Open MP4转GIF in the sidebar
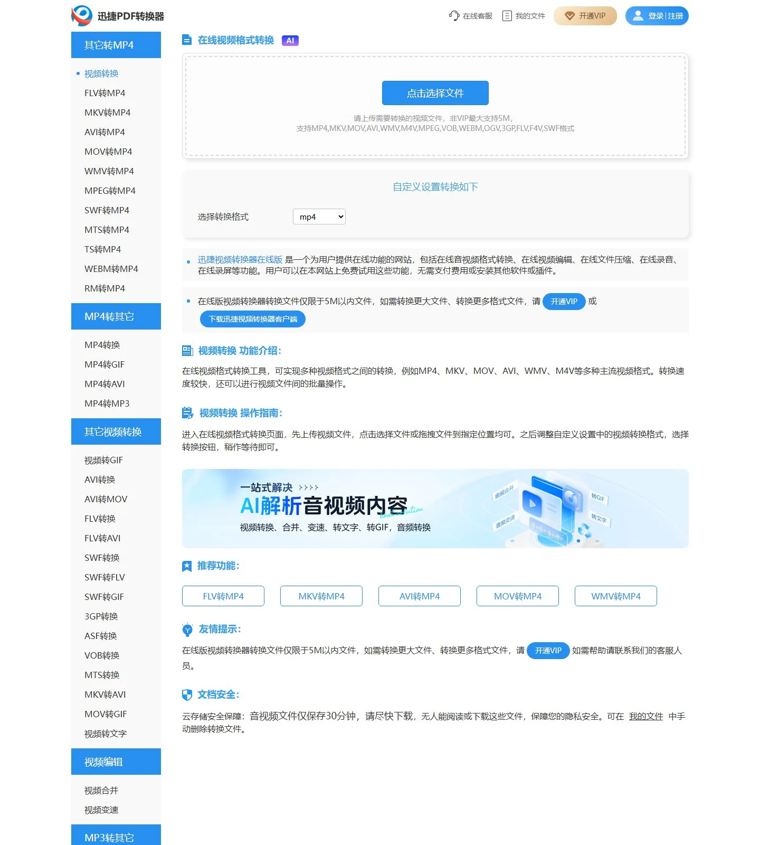The width and height of the screenshot is (760, 845). click(104, 364)
